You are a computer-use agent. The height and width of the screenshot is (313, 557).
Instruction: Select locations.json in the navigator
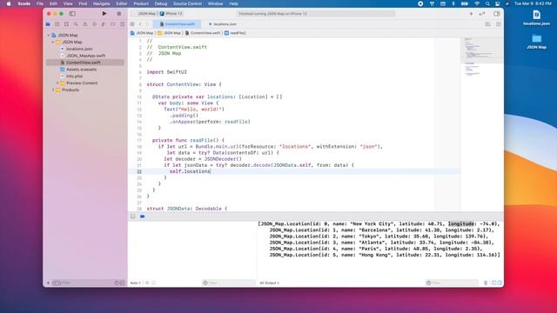pos(79,49)
